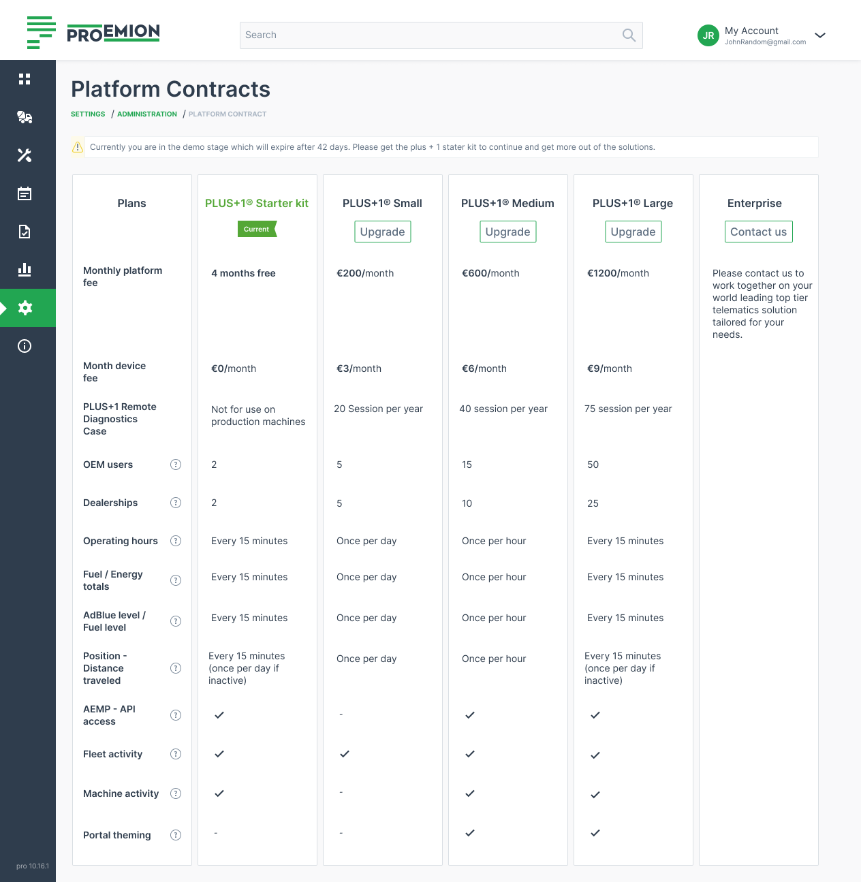
Task: Select the tools wrench sidebar icon
Action: pyautogui.click(x=25, y=155)
